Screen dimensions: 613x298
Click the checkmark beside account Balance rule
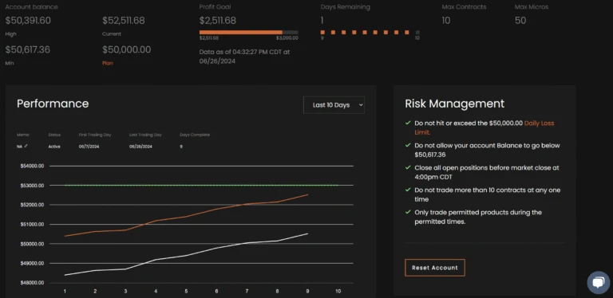[x=408, y=145]
